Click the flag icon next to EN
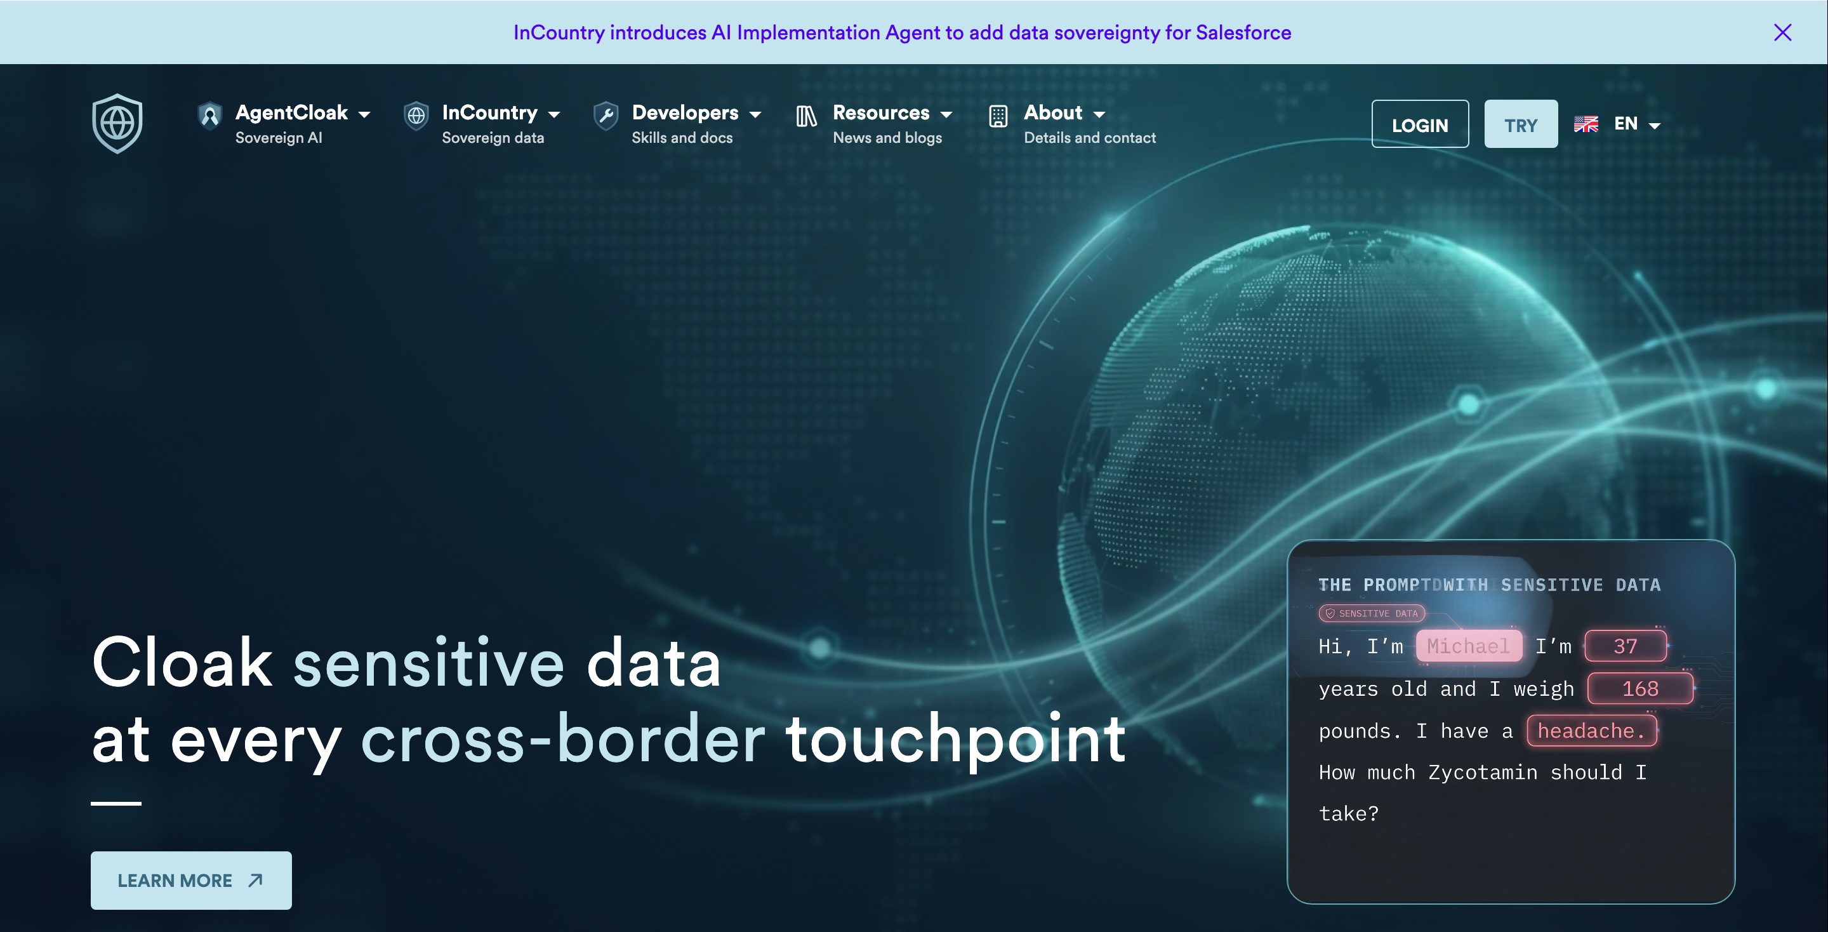 pos(1586,124)
